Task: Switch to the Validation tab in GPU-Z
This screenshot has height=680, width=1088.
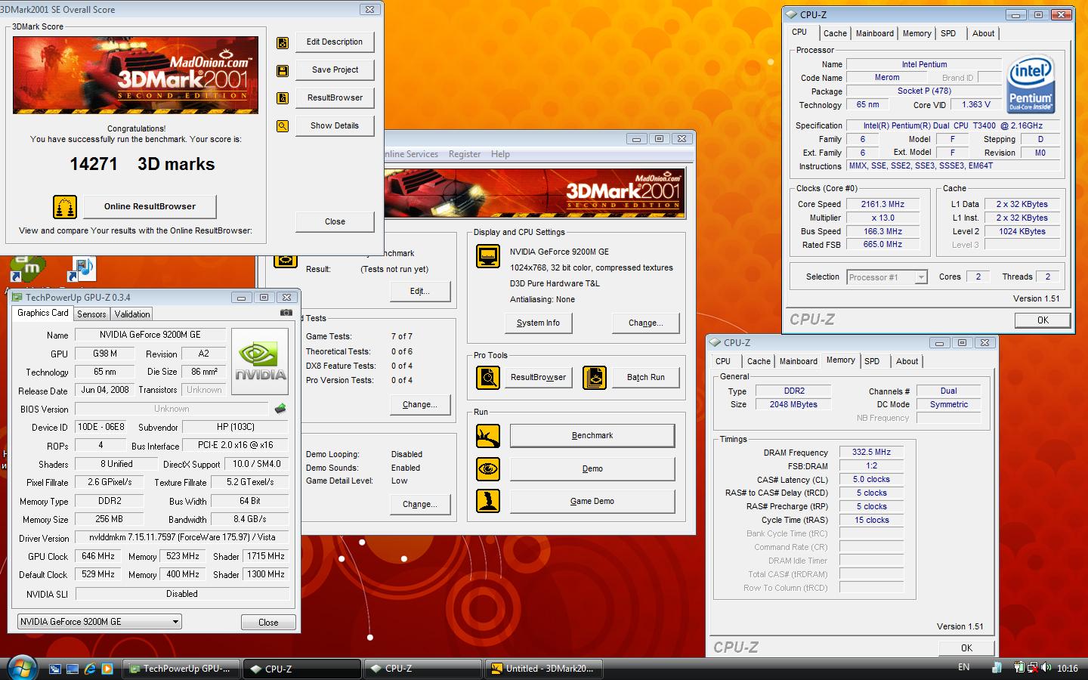Action: [x=132, y=314]
